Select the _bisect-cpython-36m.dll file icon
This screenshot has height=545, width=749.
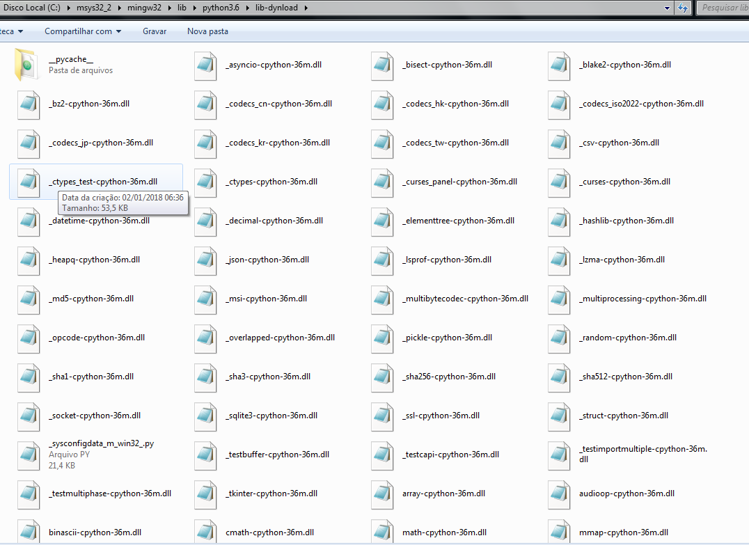382,65
